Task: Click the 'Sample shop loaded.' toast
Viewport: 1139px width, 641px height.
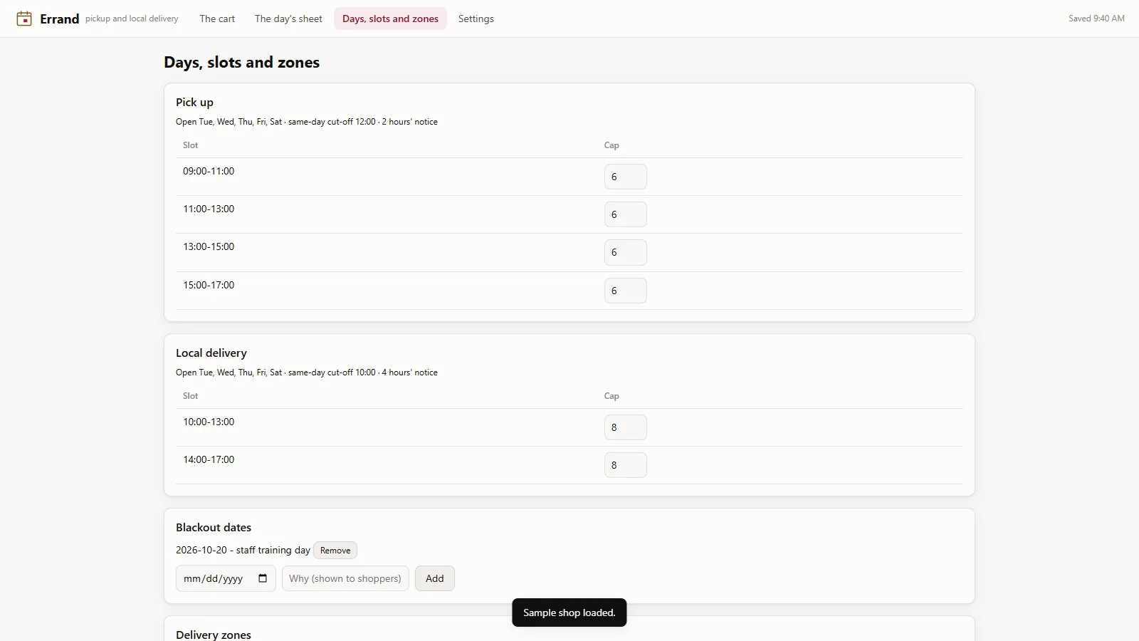Action: (569, 613)
